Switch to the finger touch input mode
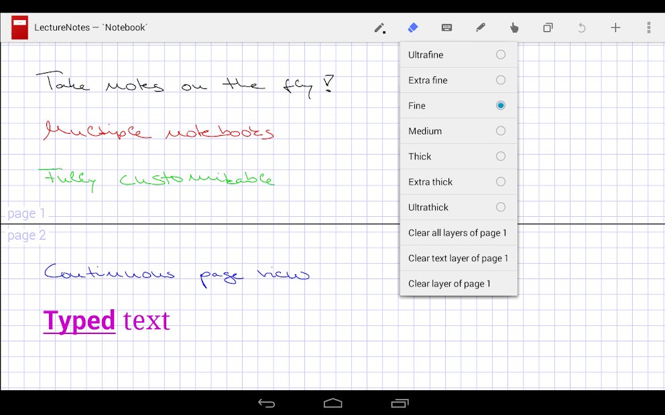 pos(513,27)
